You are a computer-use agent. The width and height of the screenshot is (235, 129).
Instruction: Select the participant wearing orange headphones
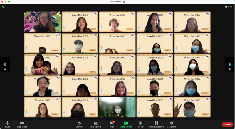[x=117, y=22]
